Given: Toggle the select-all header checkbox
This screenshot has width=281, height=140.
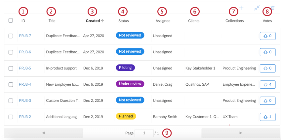Looking at the screenshot, I should [x=11, y=20].
